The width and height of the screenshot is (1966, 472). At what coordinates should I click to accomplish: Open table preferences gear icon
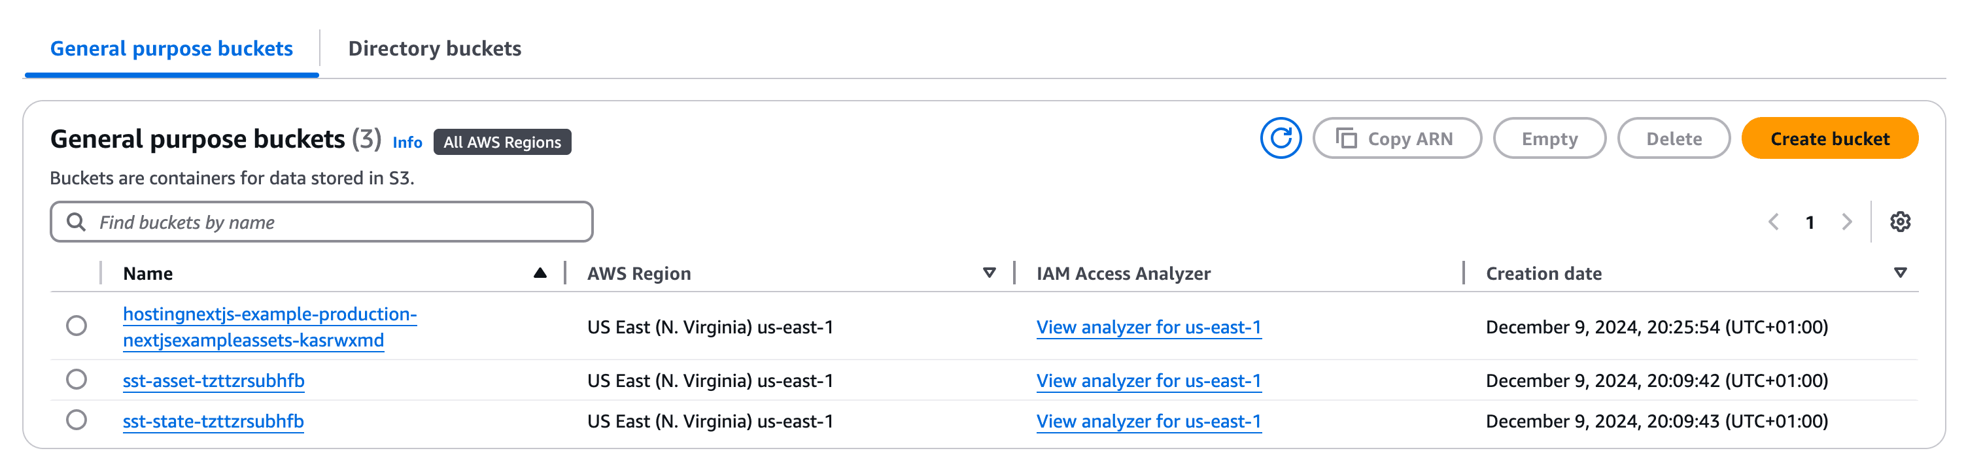pyautogui.click(x=1899, y=222)
